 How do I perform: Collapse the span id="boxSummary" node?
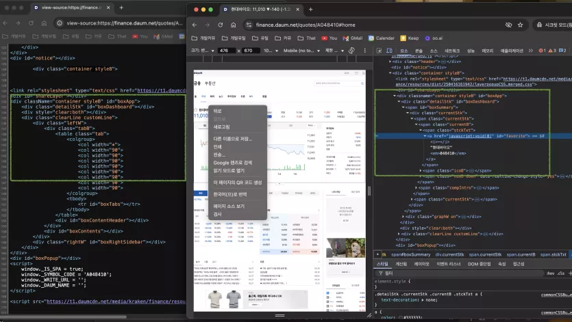point(403,107)
